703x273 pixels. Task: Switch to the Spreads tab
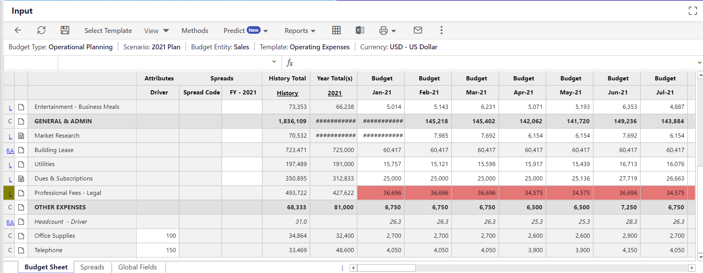point(92,267)
